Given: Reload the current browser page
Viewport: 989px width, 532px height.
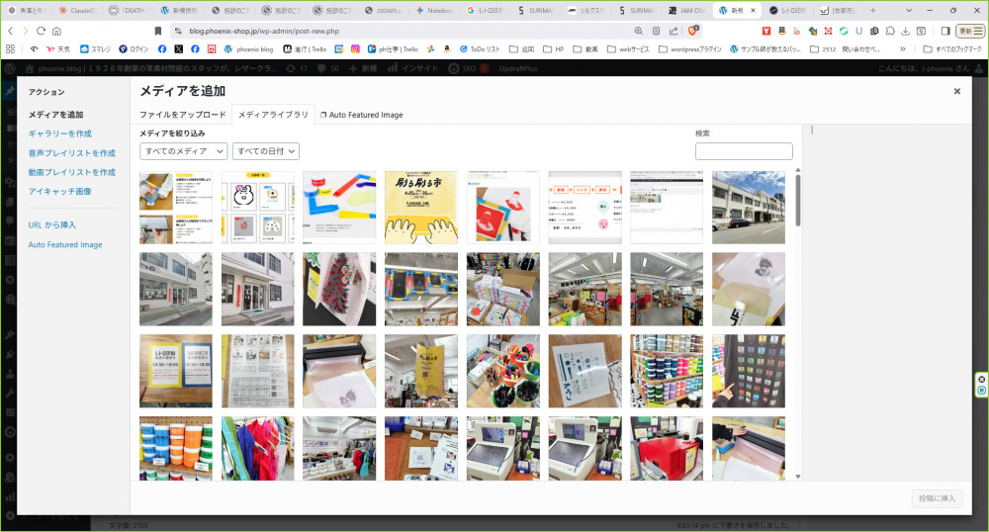Looking at the screenshot, I should [x=41, y=31].
